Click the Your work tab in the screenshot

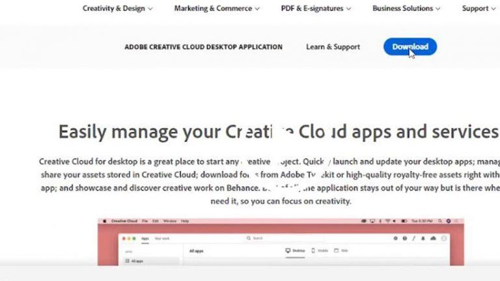(162, 239)
